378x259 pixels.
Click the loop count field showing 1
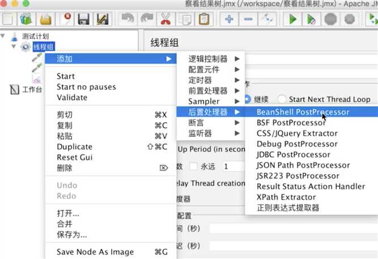[233, 166]
